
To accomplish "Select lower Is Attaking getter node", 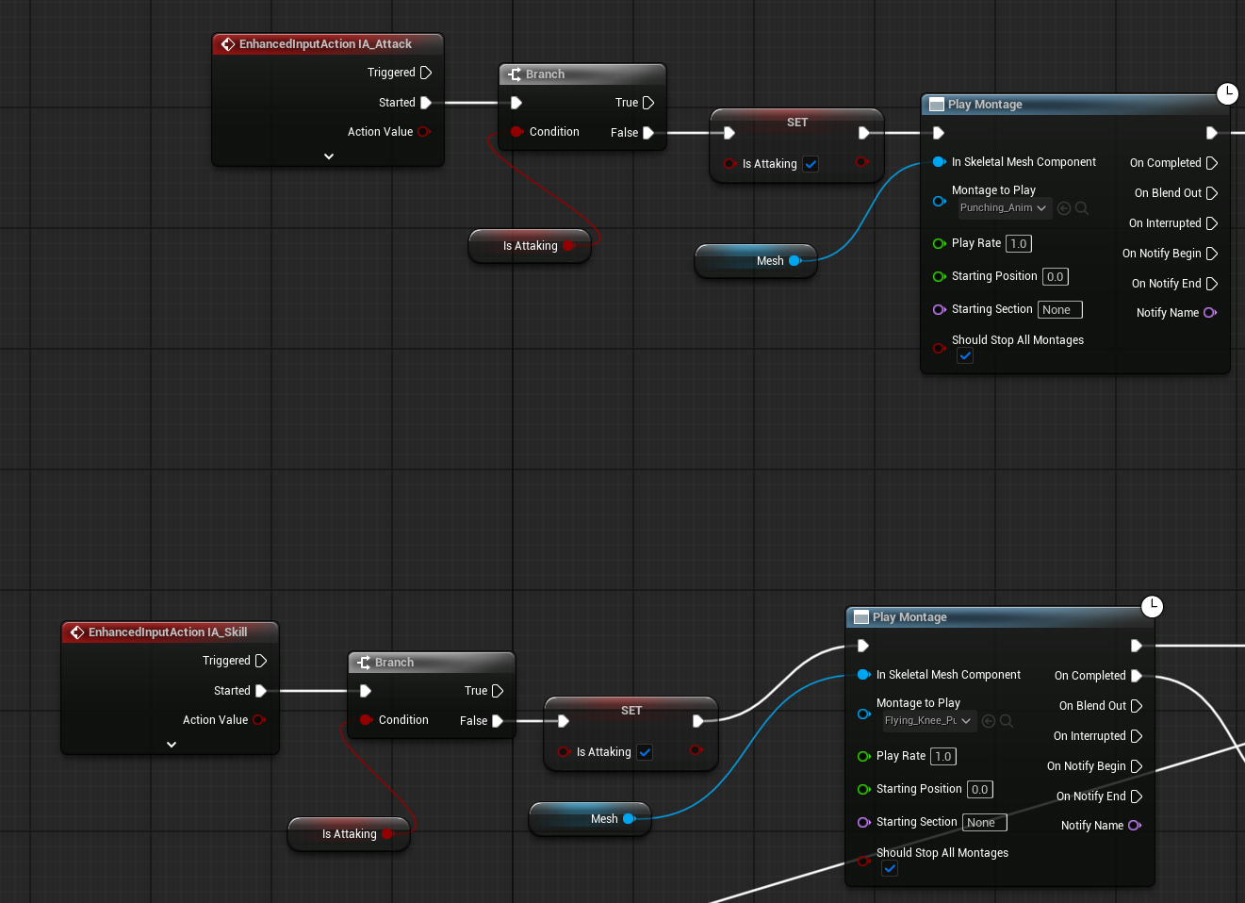I will (x=349, y=834).
